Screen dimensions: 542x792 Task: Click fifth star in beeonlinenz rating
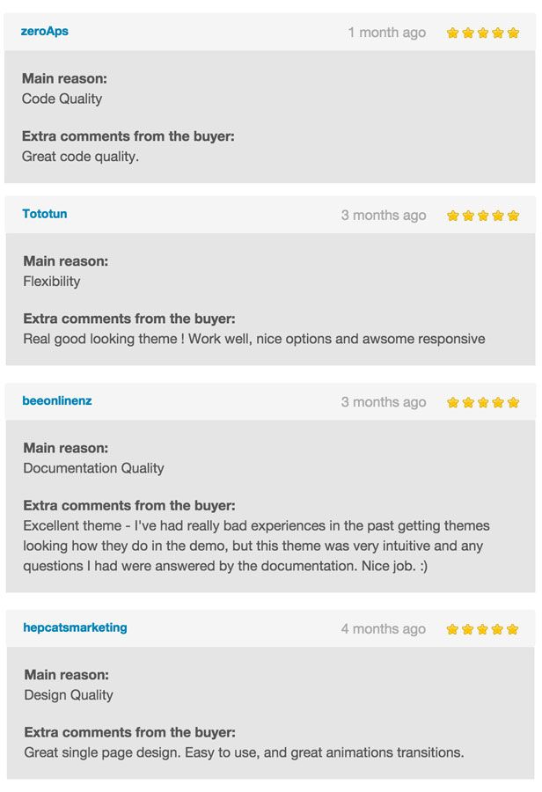click(x=513, y=403)
